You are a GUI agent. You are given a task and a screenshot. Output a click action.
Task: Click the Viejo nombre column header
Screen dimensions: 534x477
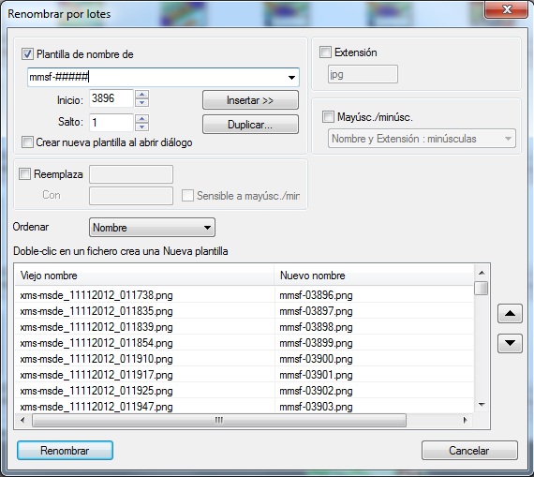(144, 276)
